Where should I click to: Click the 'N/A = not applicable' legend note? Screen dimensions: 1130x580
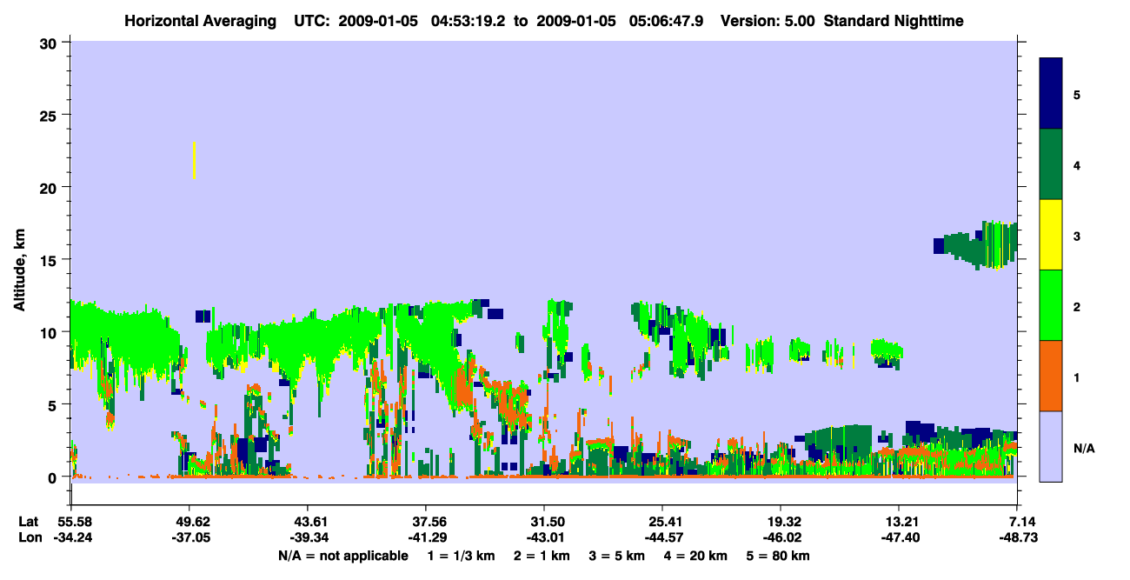point(342,556)
